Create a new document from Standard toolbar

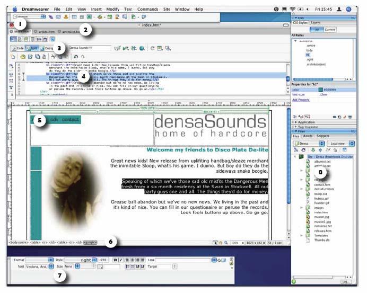click(x=13, y=56)
